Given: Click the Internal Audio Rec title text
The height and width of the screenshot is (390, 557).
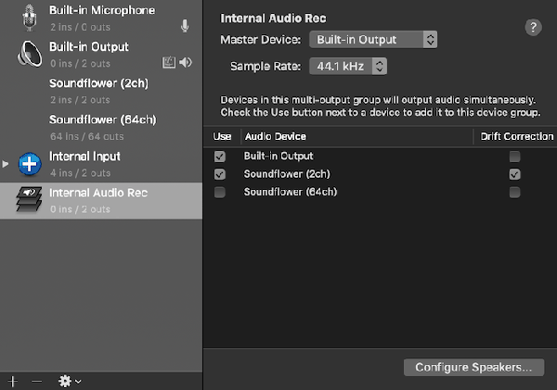Looking at the screenshot, I should [273, 19].
